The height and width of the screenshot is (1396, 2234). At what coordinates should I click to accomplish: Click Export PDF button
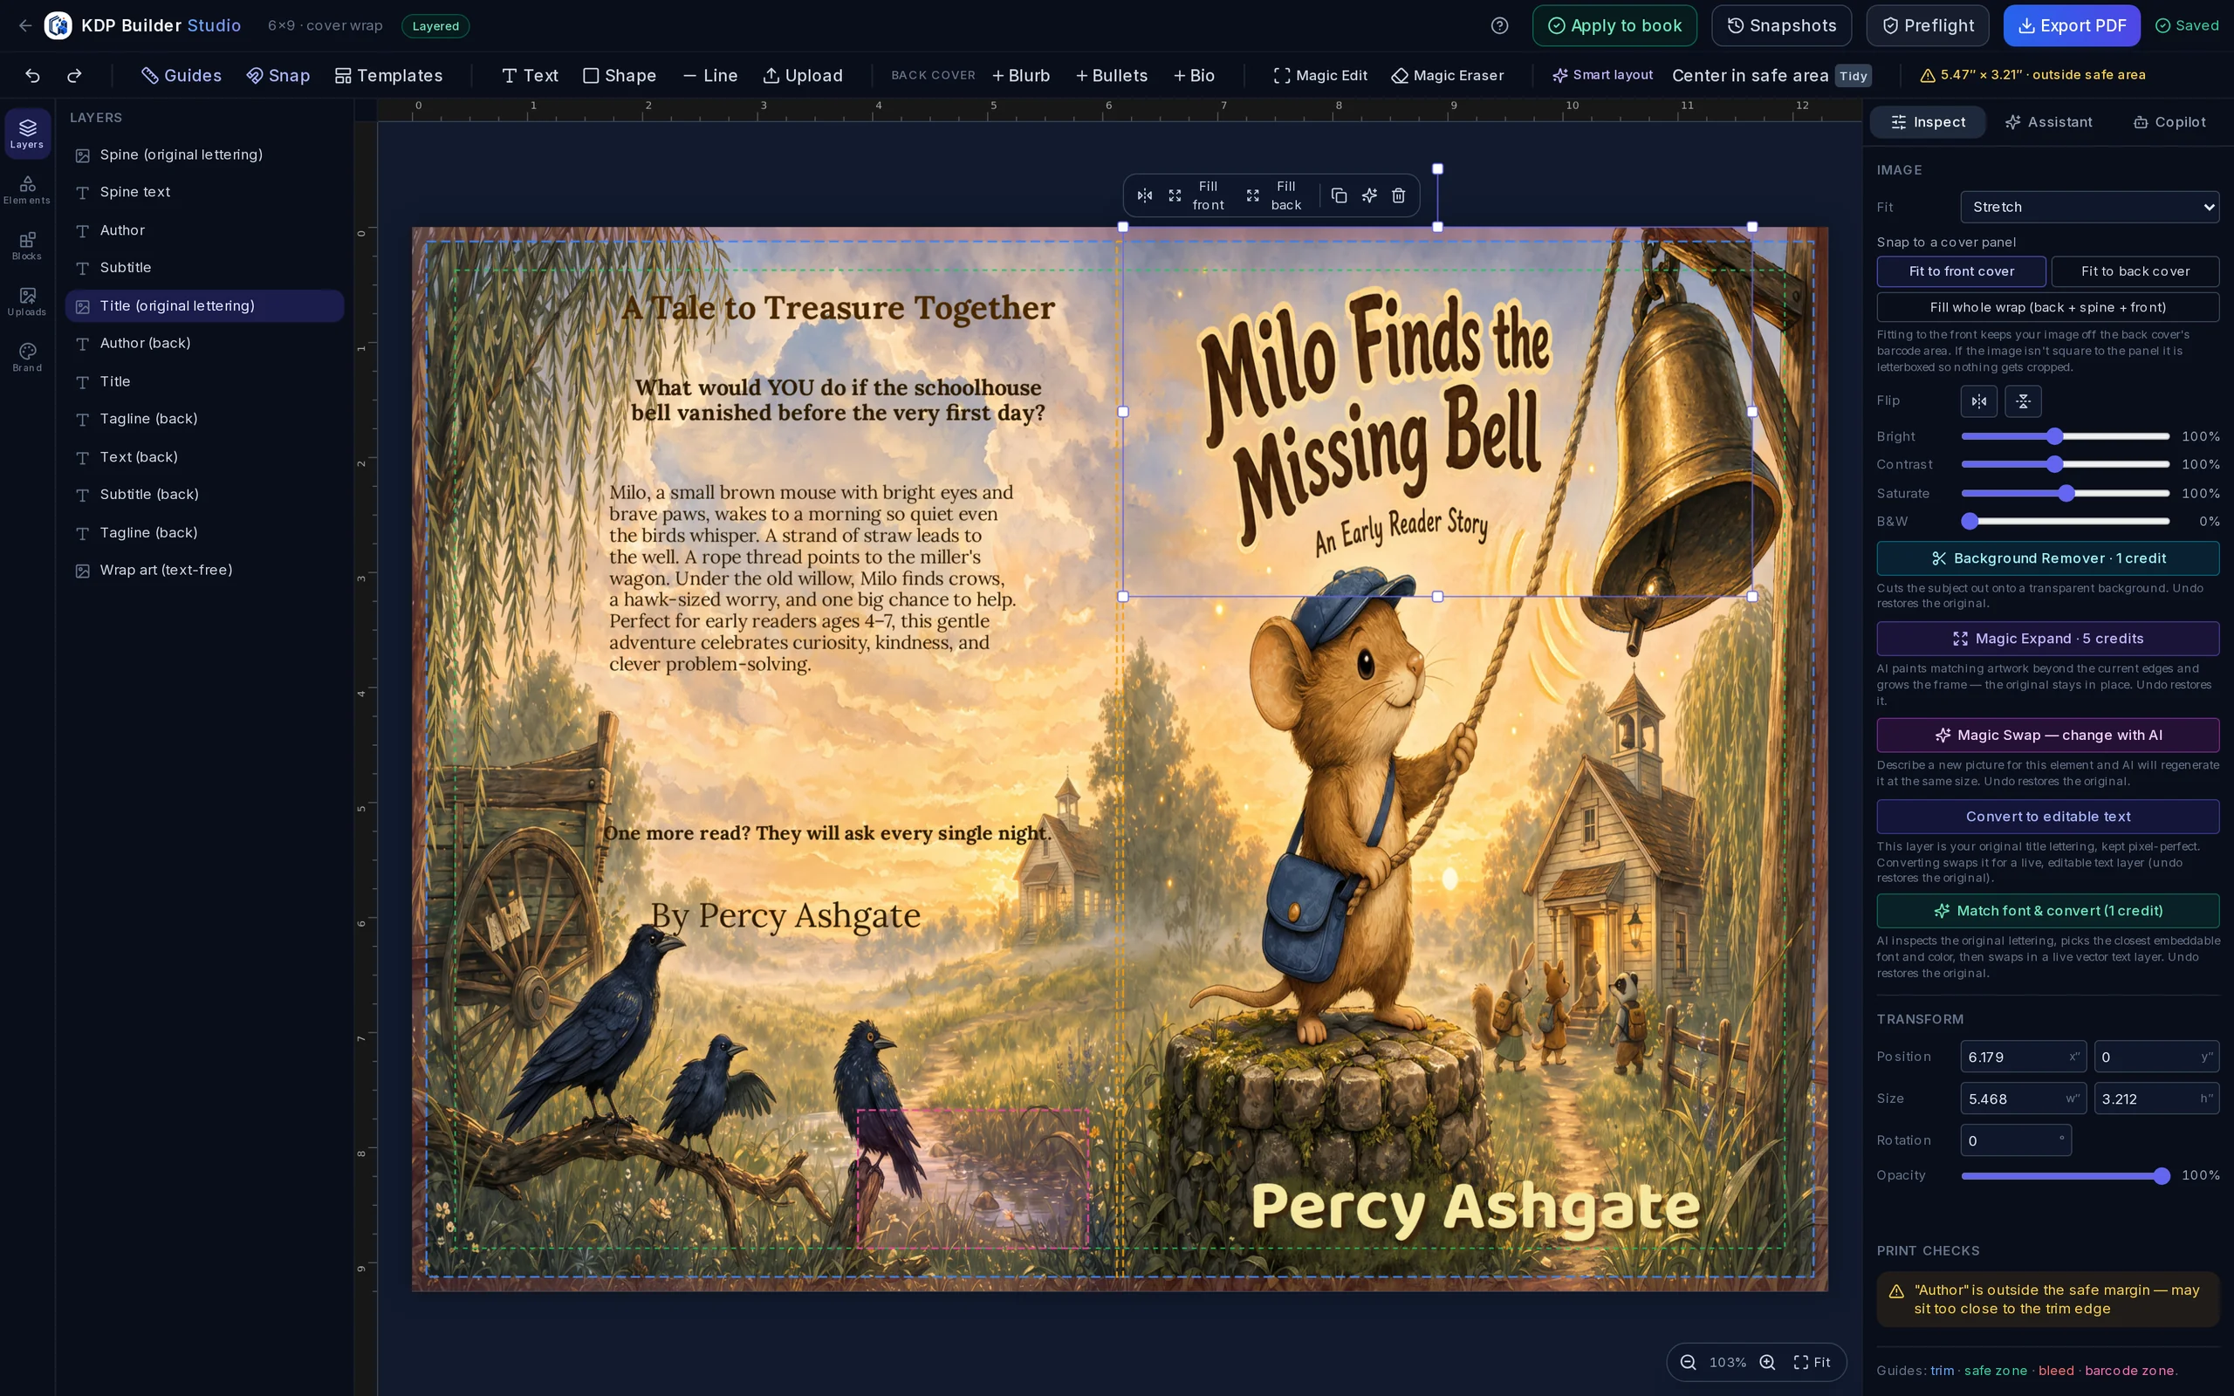coord(2072,26)
